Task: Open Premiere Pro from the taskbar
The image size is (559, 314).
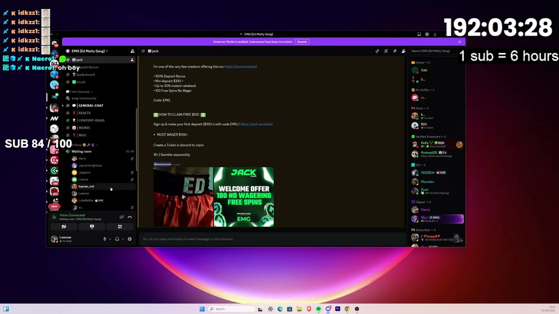Action: pos(338,309)
